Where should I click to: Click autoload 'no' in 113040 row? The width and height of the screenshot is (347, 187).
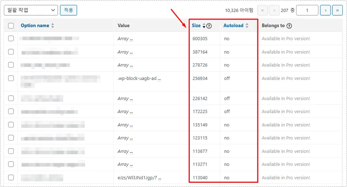tap(227, 178)
